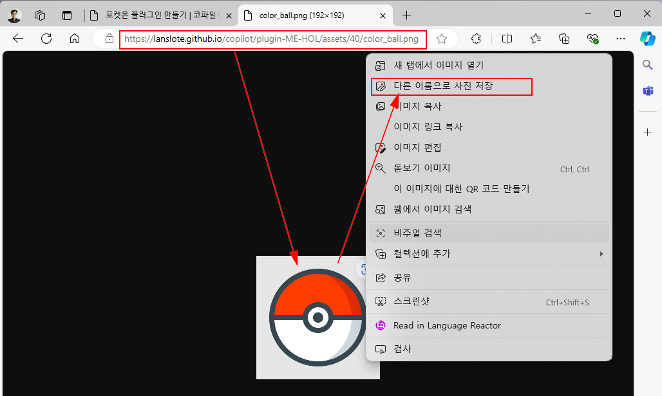Viewport: 662px width, 396px height.
Task: Go to the home page
Action: pyautogui.click(x=75, y=39)
